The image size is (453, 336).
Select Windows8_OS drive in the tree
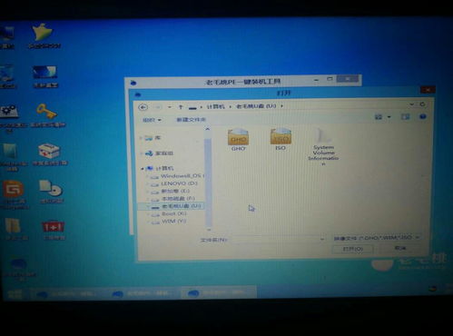click(181, 176)
